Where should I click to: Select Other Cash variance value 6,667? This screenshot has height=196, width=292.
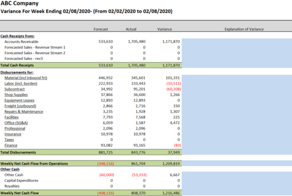(x=175, y=175)
